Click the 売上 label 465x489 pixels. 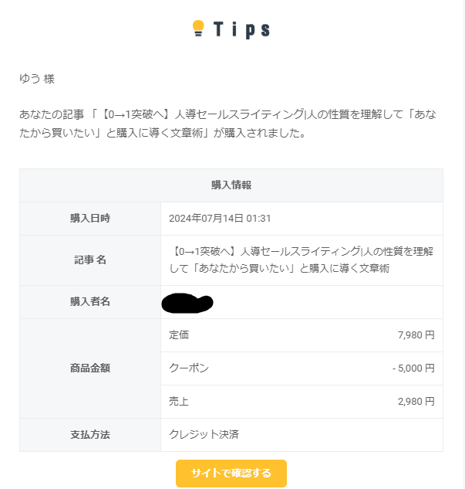pos(179,402)
